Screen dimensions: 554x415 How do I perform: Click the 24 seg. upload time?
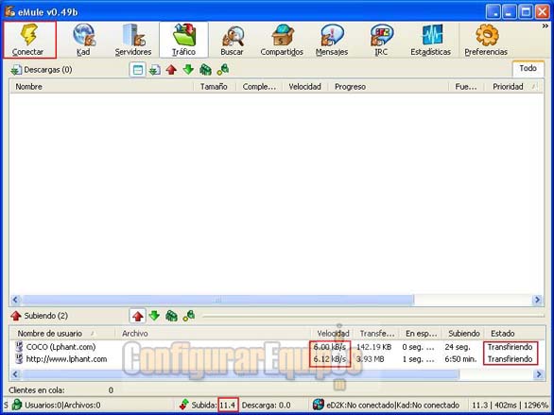click(x=458, y=347)
